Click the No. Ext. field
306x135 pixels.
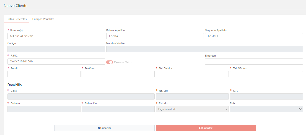click(192, 96)
